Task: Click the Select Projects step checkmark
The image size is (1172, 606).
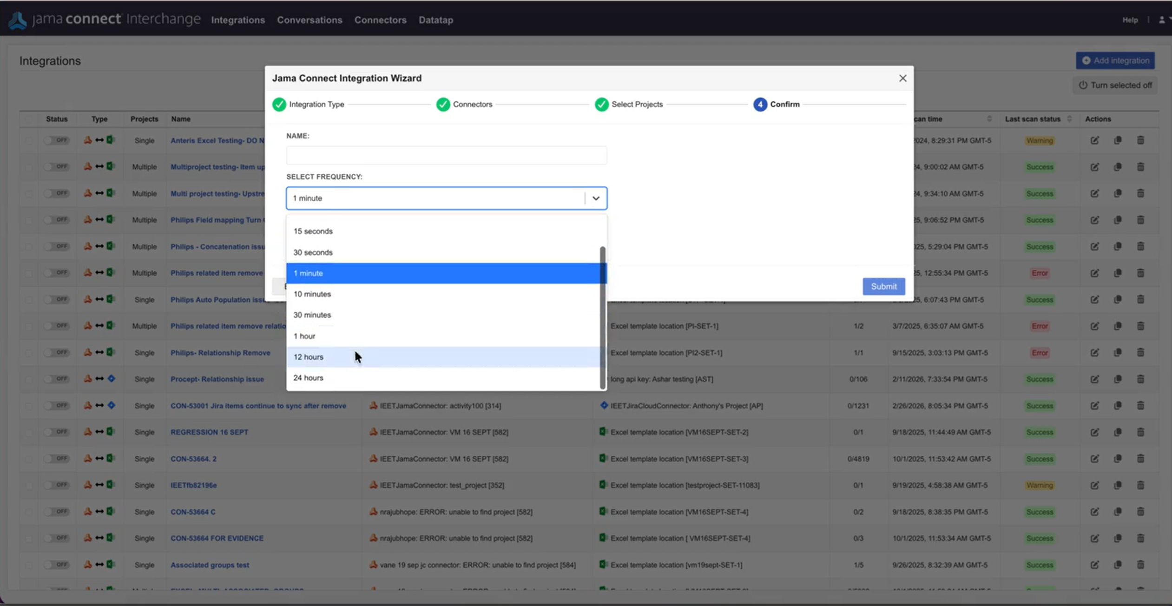Action: [602, 105]
